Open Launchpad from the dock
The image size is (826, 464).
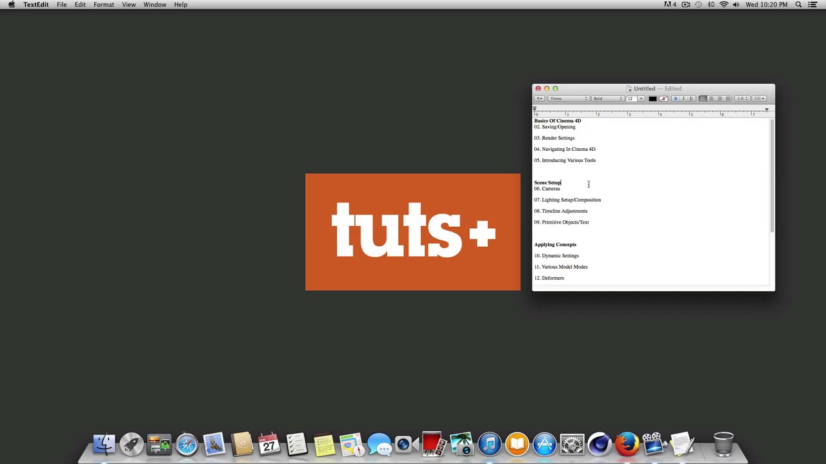point(131,444)
